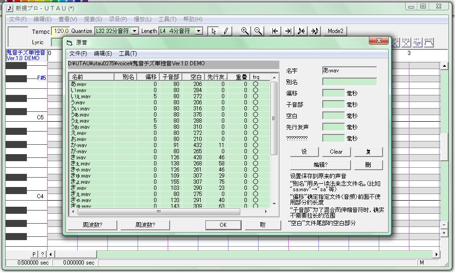Sort list by 先行发 column header
This screenshot has width=456, height=273.
pyautogui.click(x=216, y=77)
